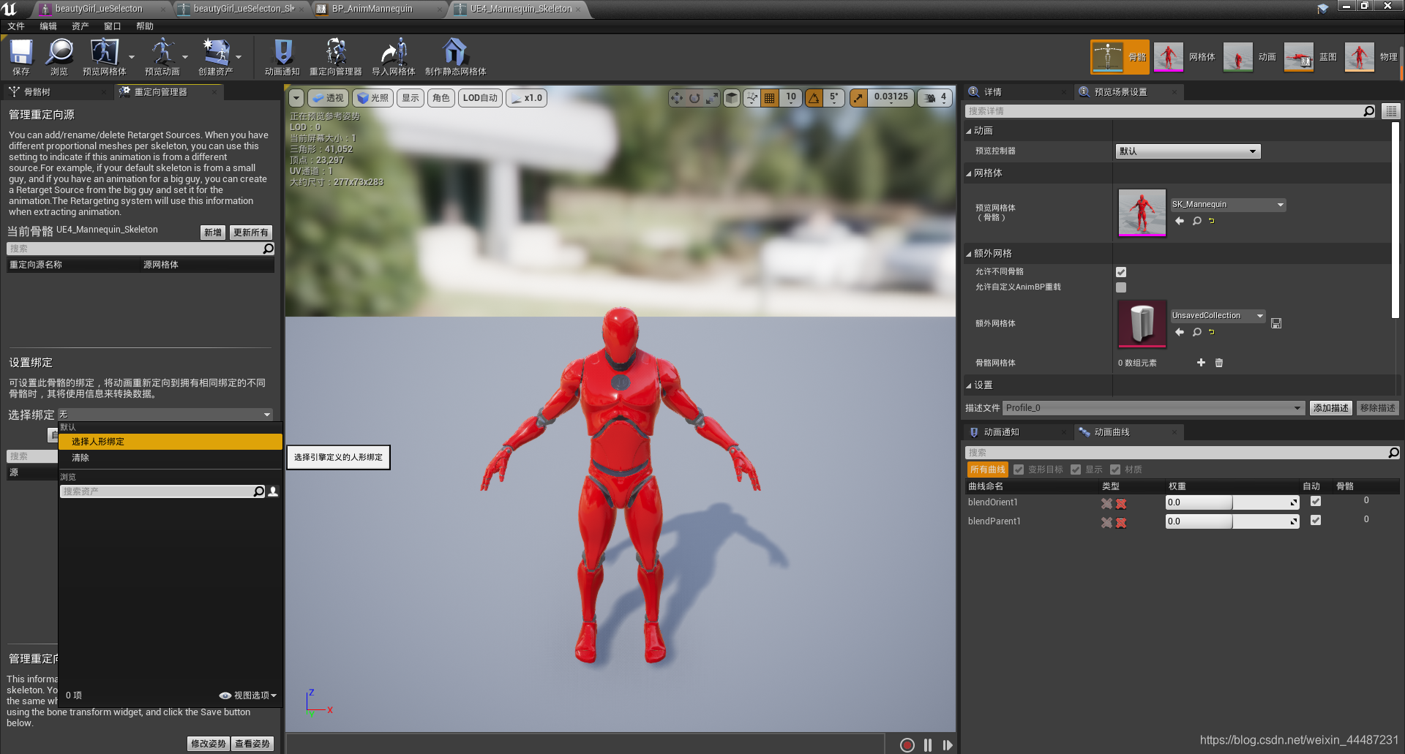The image size is (1405, 754).
Task: Toggle scale snapping in viewport toolbar
Action: point(858,98)
